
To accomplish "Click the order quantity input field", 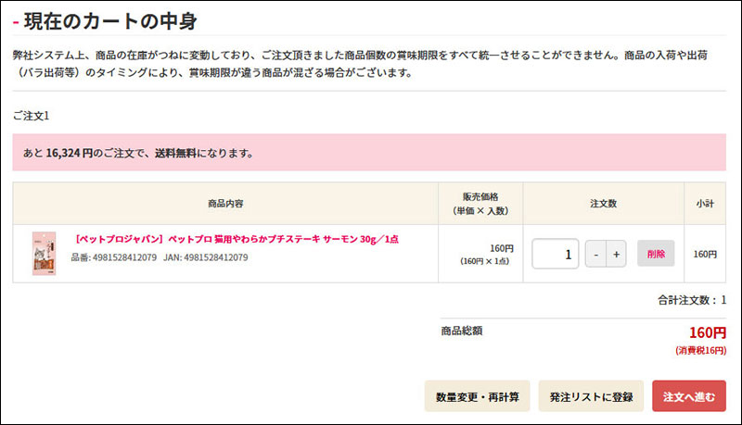I will pos(555,254).
